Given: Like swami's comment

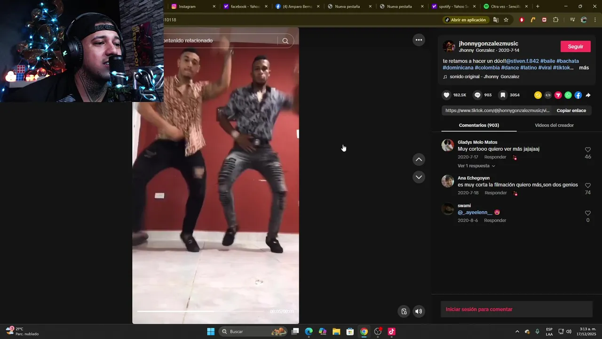Looking at the screenshot, I should click(588, 213).
